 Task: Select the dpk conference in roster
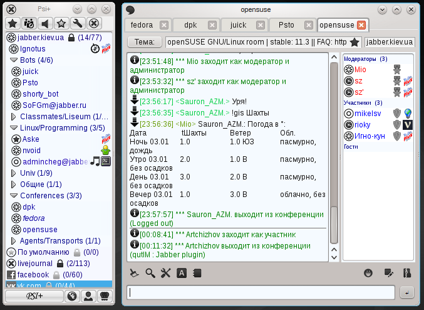click(x=59, y=207)
